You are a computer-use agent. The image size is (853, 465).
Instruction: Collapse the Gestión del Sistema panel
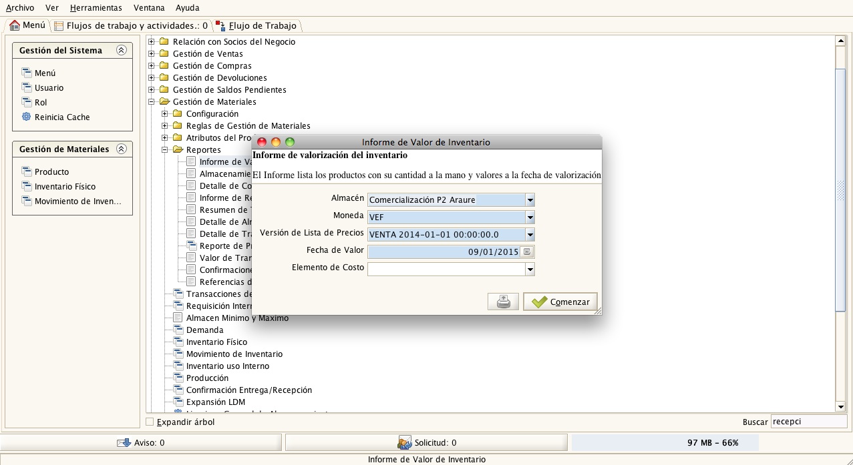pyautogui.click(x=121, y=50)
